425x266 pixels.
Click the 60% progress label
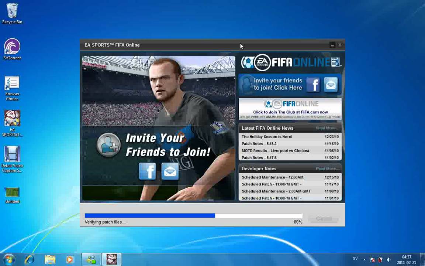click(298, 222)
